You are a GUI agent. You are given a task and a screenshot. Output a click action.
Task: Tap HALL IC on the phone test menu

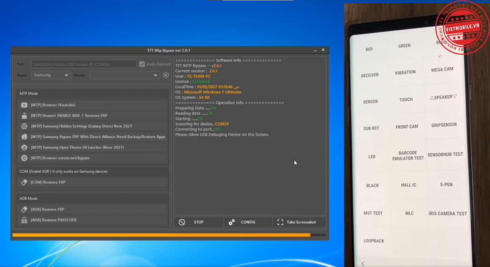(x=409, y=185)
